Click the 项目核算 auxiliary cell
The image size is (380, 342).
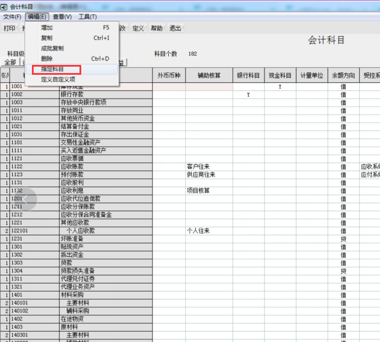209,191
